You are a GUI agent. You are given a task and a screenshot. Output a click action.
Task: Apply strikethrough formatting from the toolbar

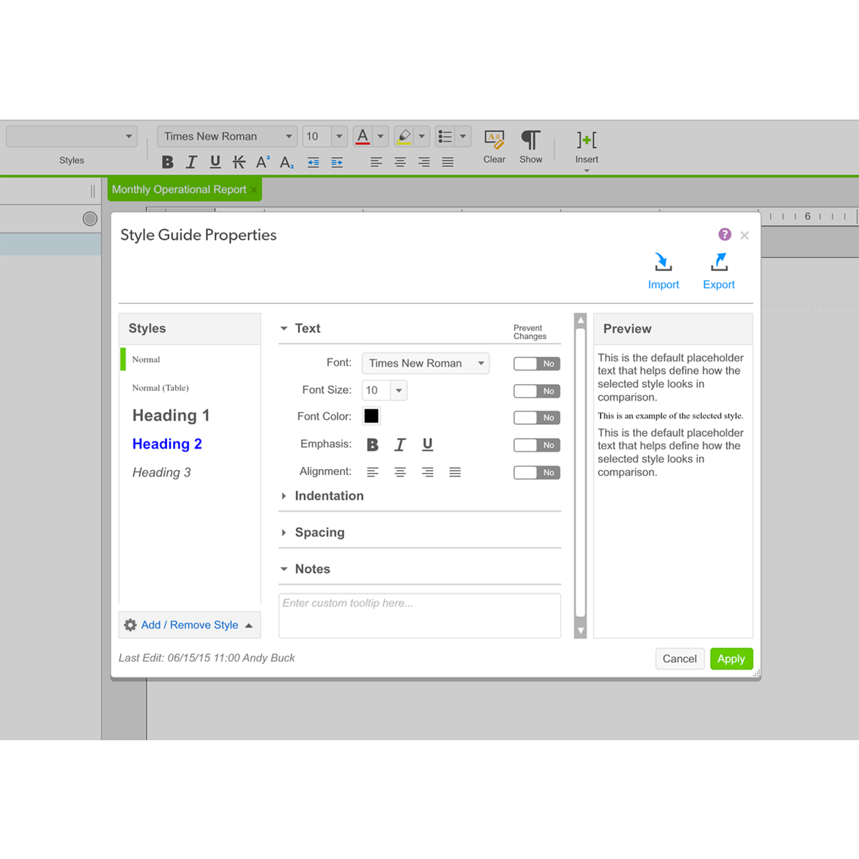coord(239,162)
